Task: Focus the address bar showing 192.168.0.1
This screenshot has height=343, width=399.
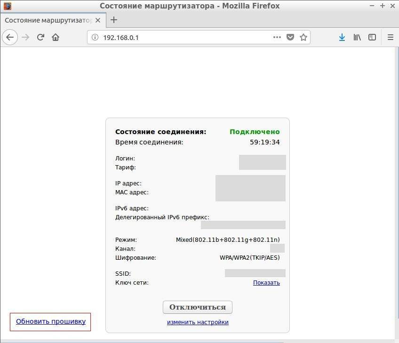Action: 184,37
